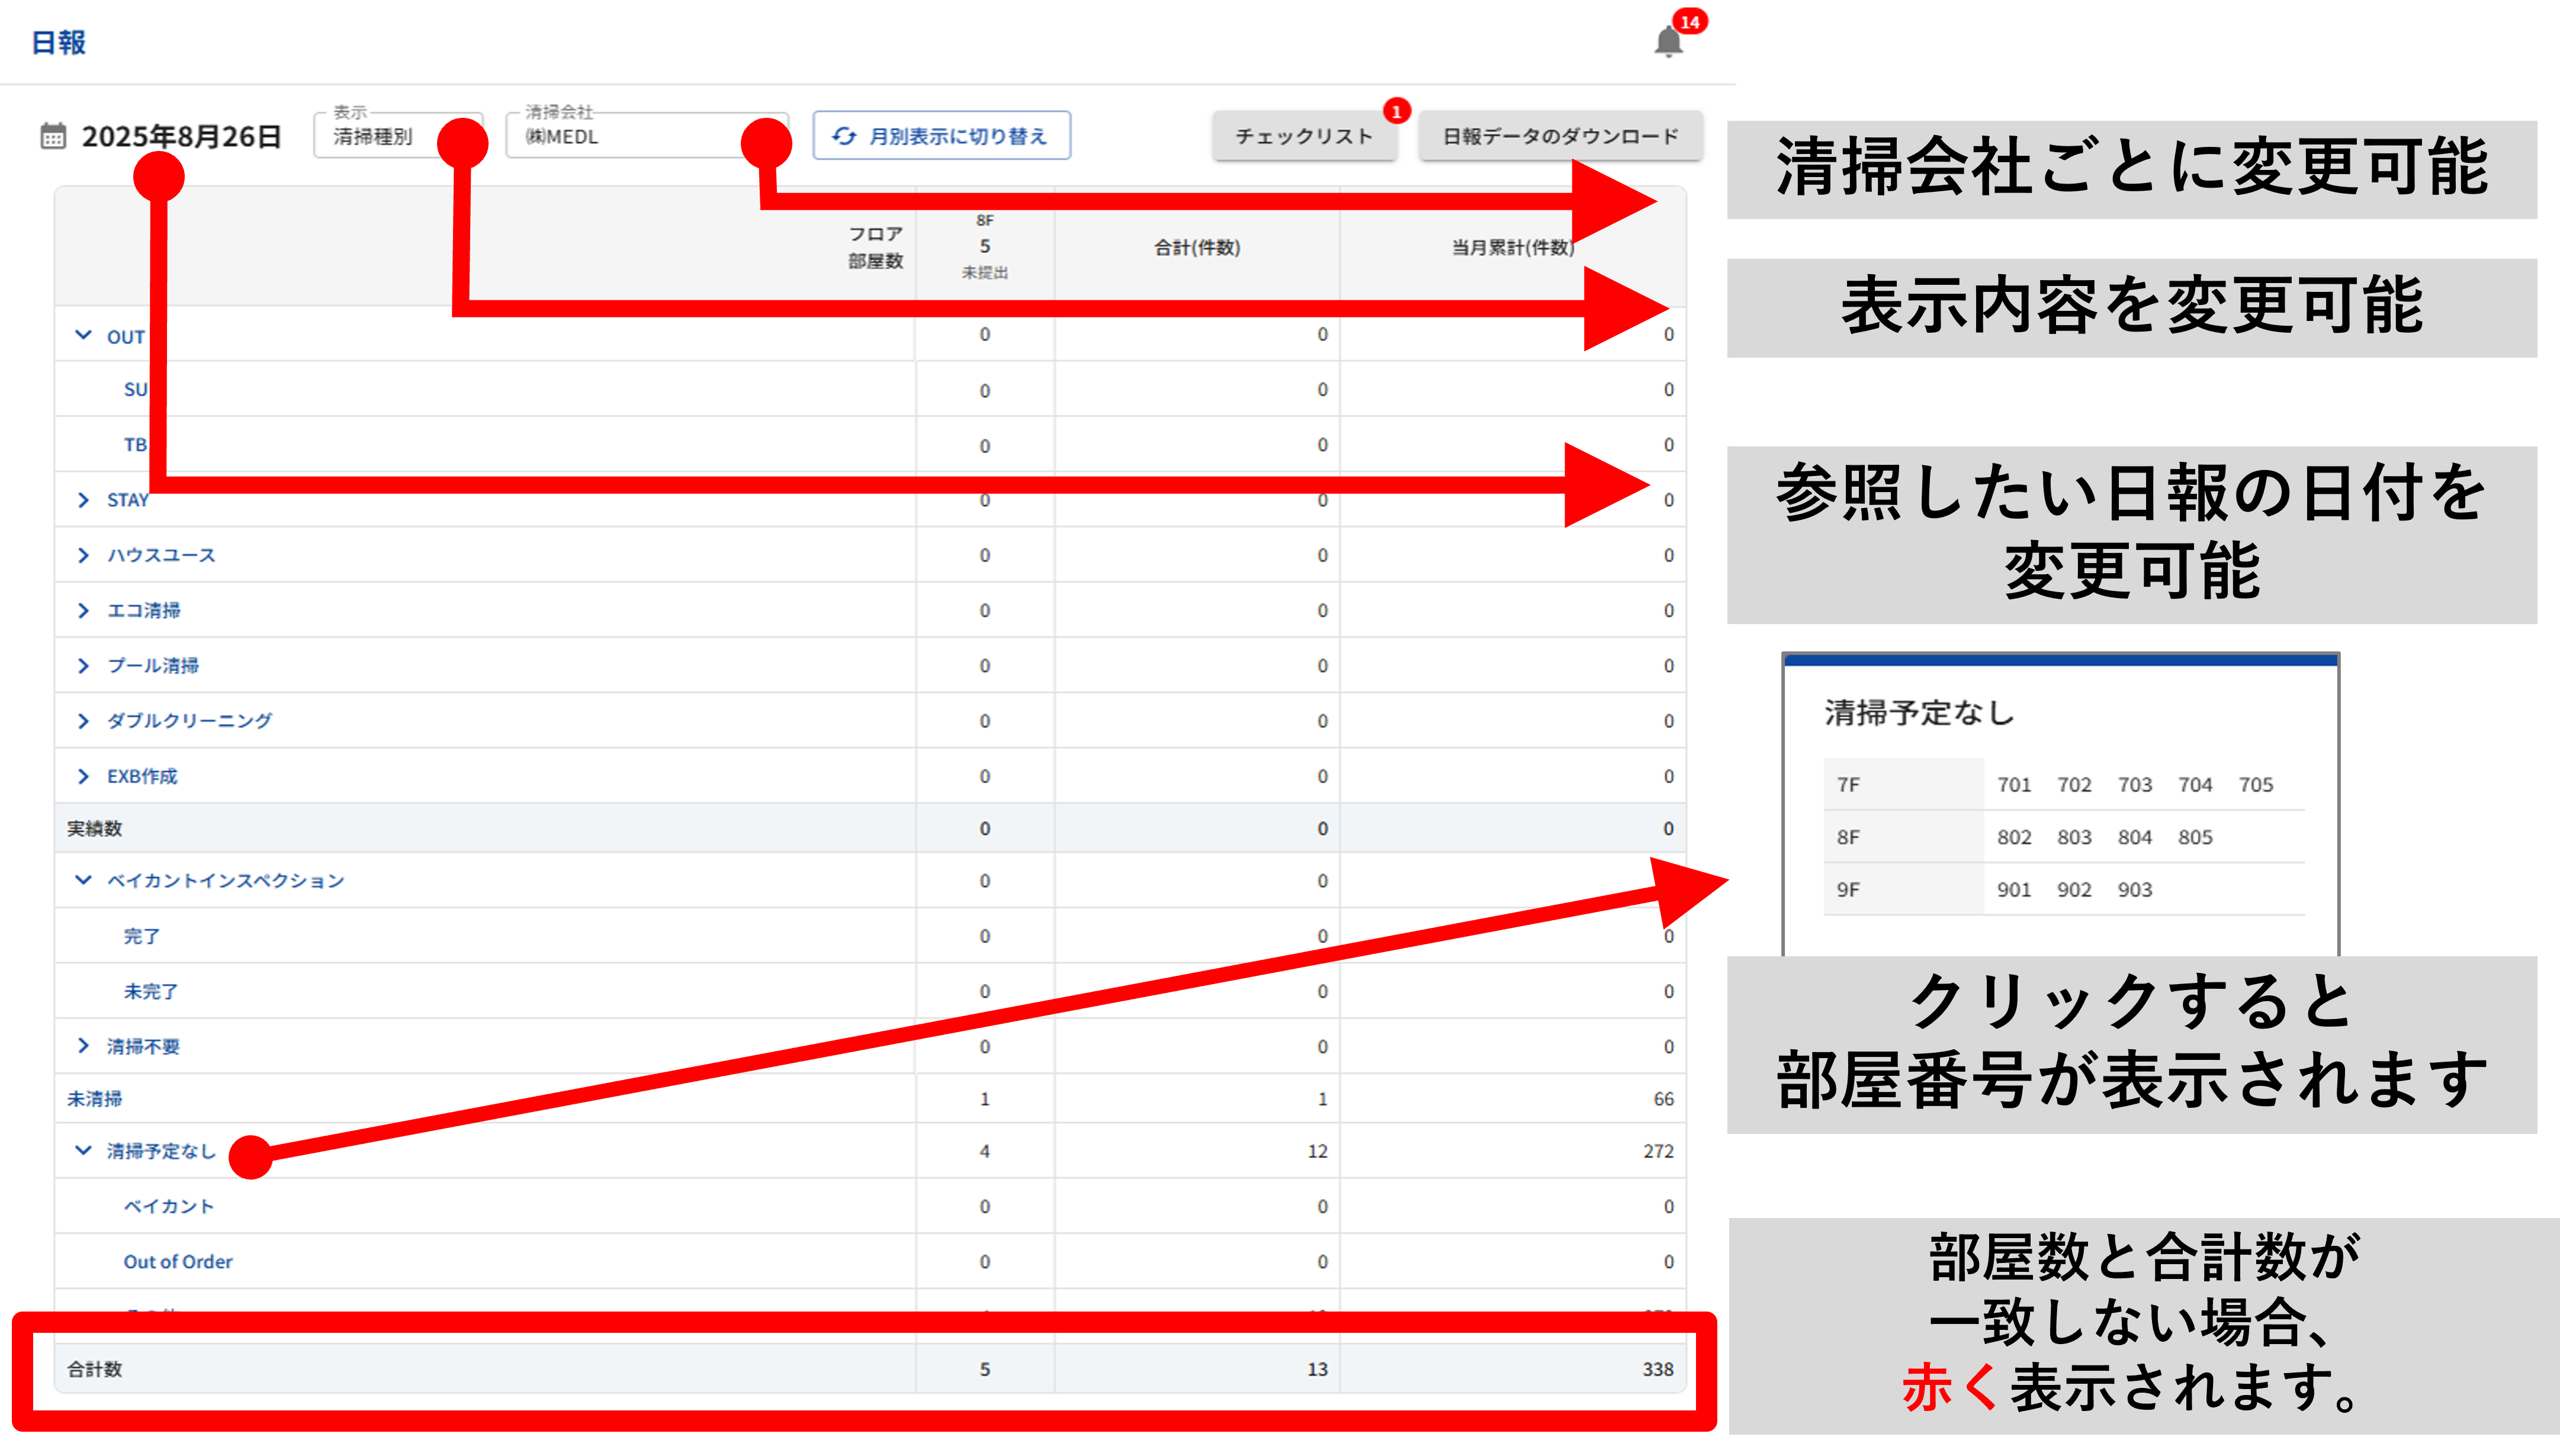Expand the 清掃不要 row
The height and width of the screenshot is (1456, 2560).
(83, 1046)
